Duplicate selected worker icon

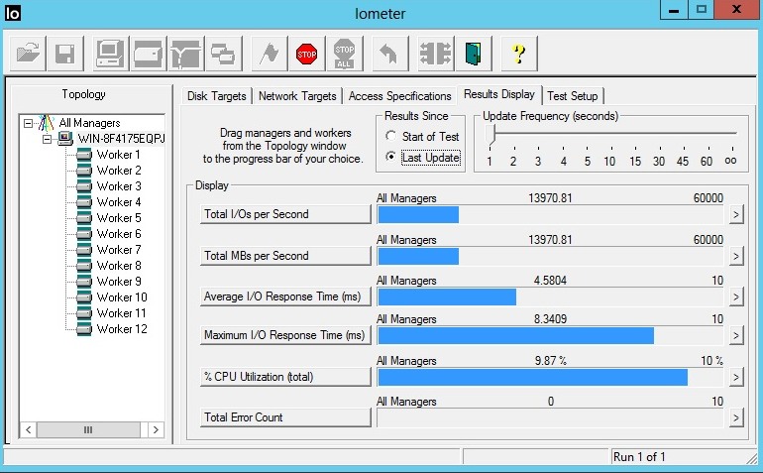[x=223, y=54]
